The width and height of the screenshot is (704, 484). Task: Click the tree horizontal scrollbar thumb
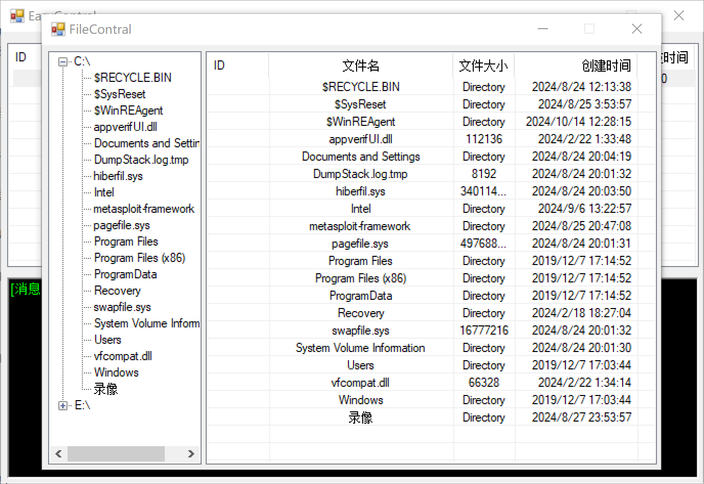pyautogui.click(x=116, y=454)
